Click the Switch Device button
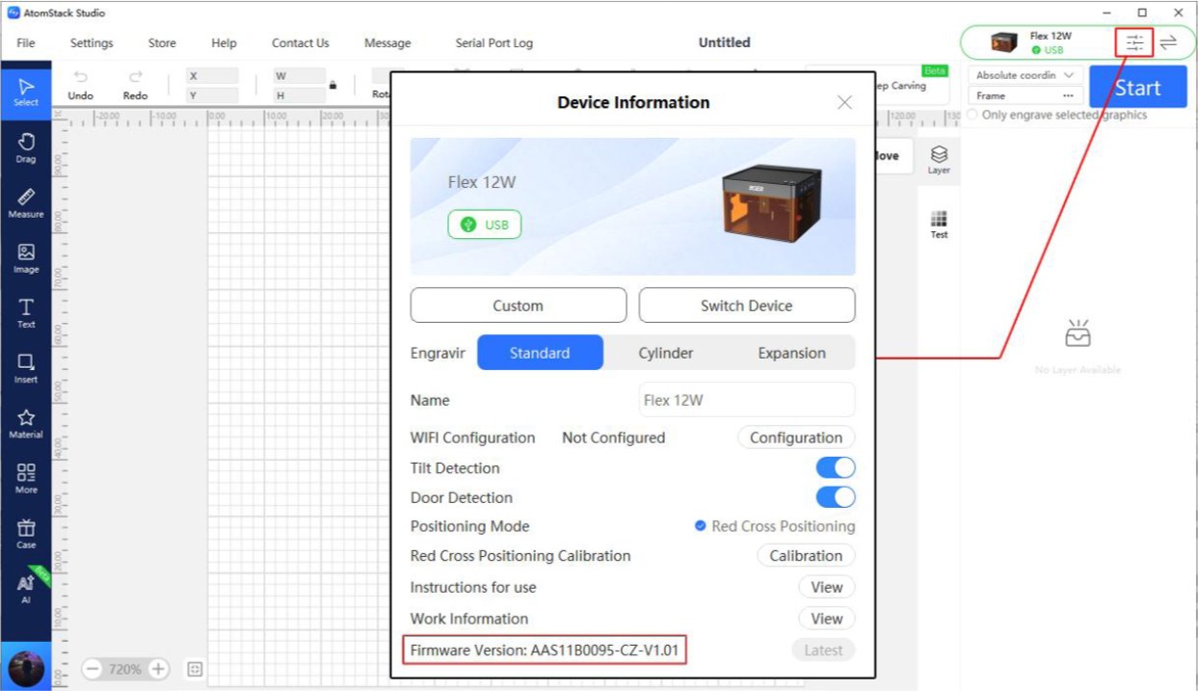Viewport: 1198px width, 691px height. [747, 306]
